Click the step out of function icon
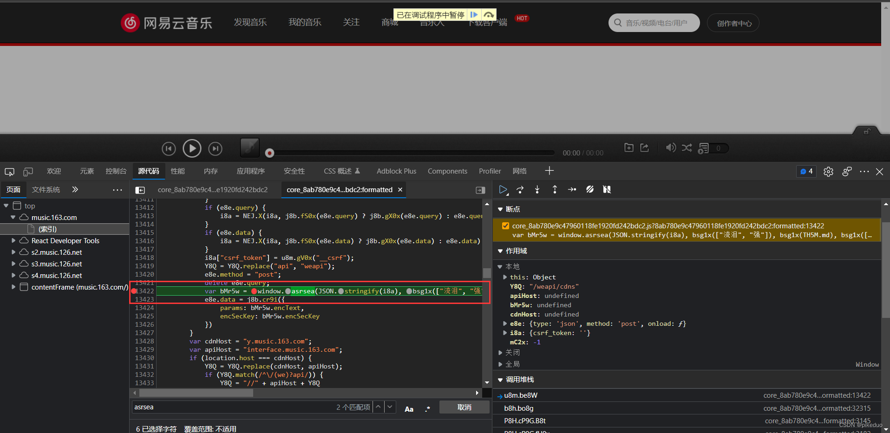This screenshot has width=890, height=433. click(x=555, y=189)
